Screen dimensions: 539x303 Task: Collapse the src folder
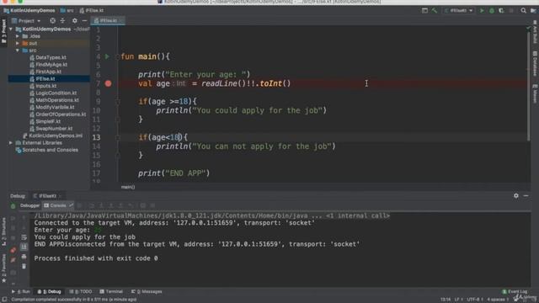[18, 50]
